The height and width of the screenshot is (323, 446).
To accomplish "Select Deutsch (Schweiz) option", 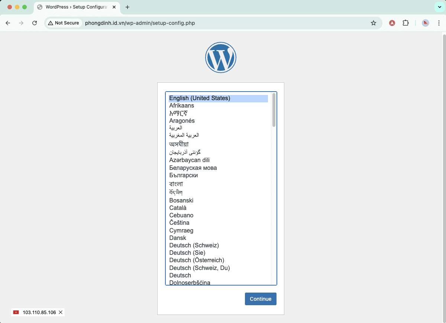I will (x=218, y=245).
